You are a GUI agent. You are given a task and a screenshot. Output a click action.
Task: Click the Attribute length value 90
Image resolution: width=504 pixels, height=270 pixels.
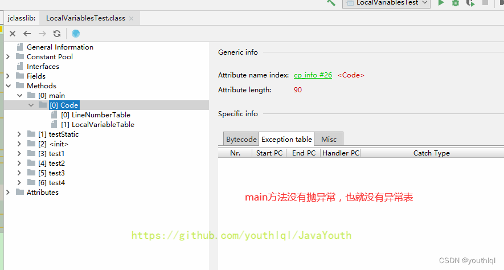pos(298,90)
